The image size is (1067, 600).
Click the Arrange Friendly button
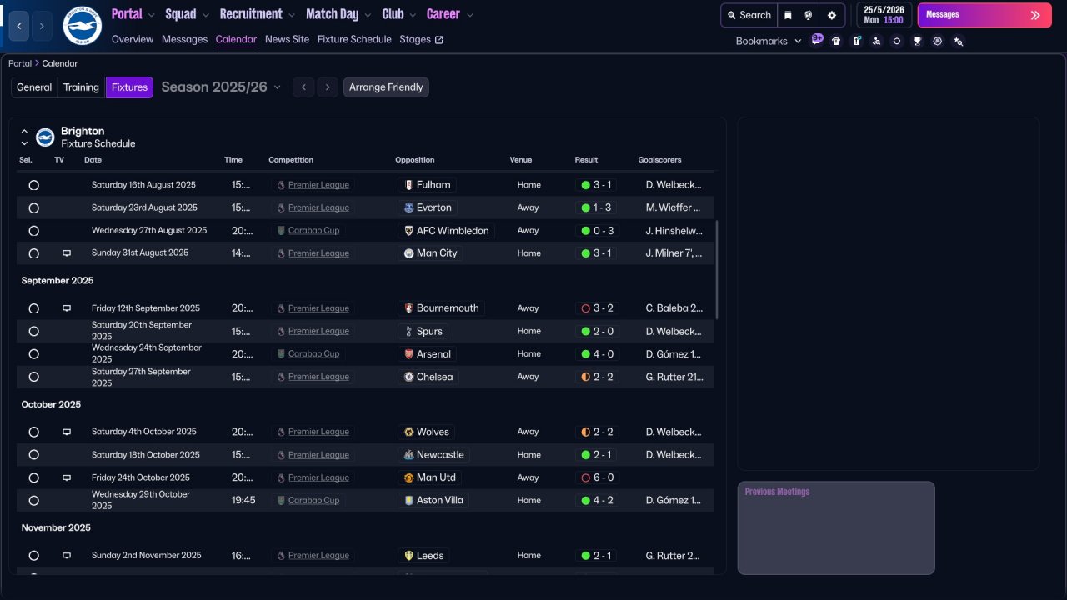pyautogui.click(x=386, y=87)
